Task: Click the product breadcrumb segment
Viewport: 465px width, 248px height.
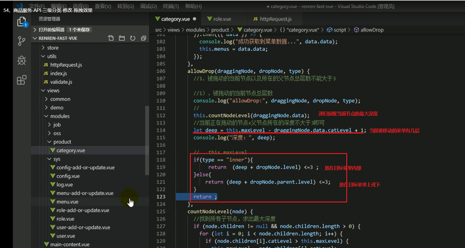Action: [220, 30]
